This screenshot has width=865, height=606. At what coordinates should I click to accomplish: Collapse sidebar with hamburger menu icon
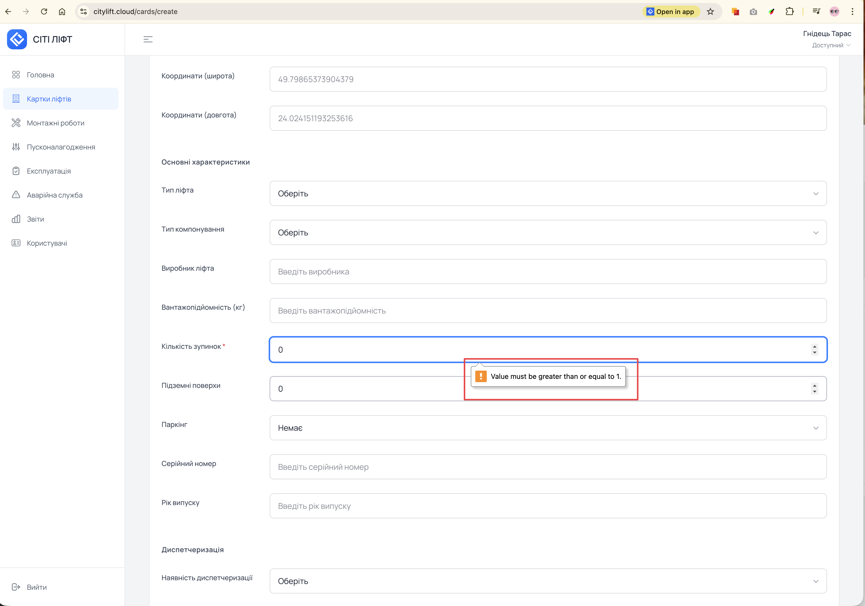click(x=148, y=39)
